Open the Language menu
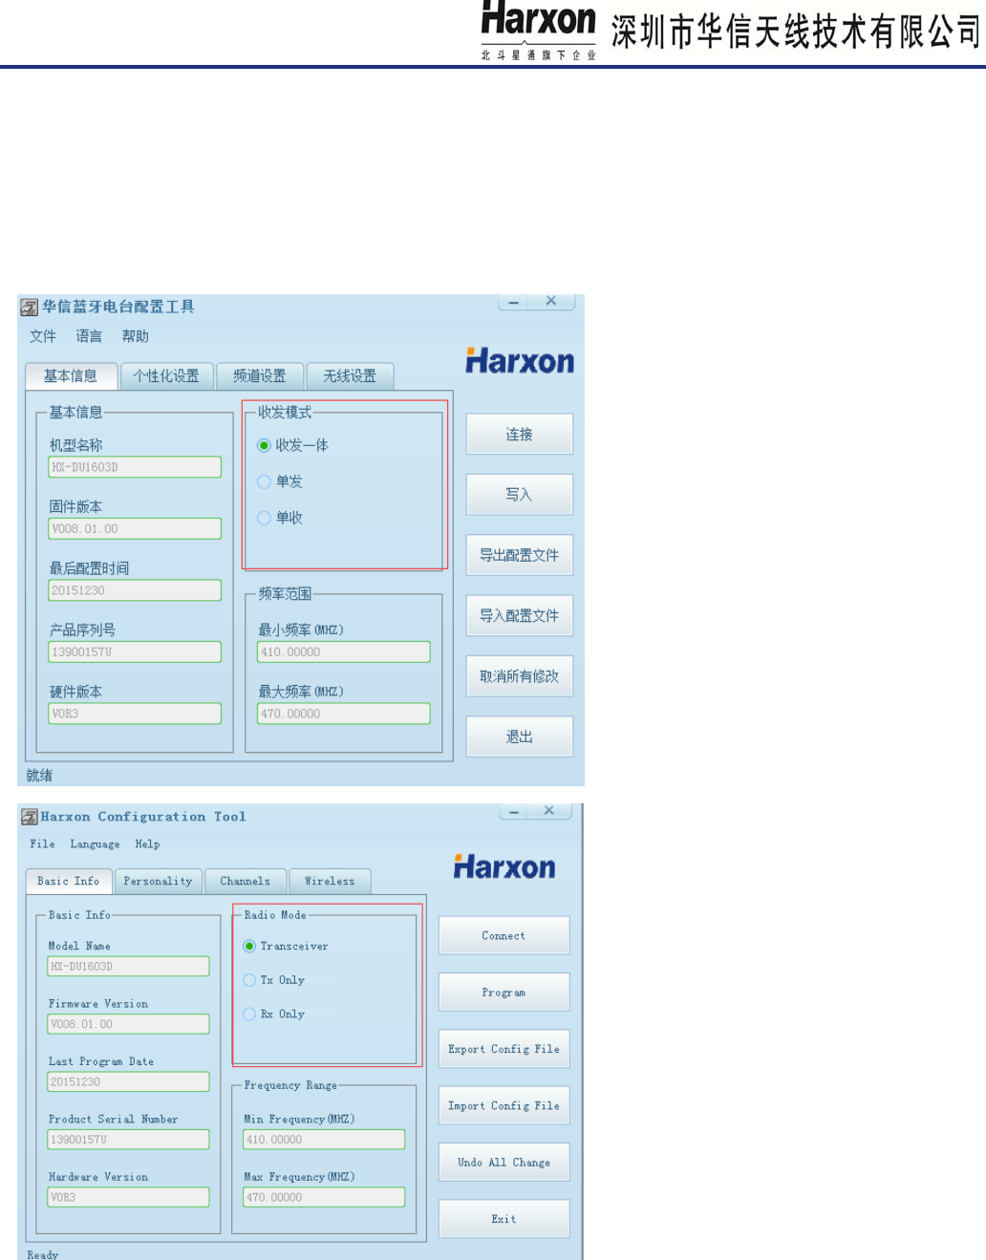 tap(95, 844)
